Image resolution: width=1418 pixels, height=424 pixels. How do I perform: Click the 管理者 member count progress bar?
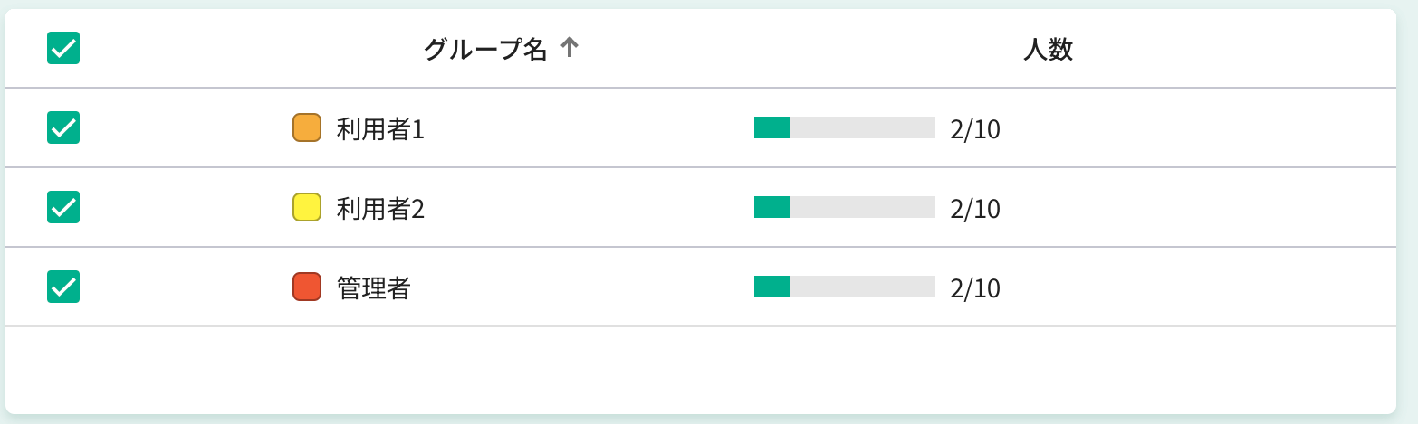pyautogui.click(x=844, y=287)
